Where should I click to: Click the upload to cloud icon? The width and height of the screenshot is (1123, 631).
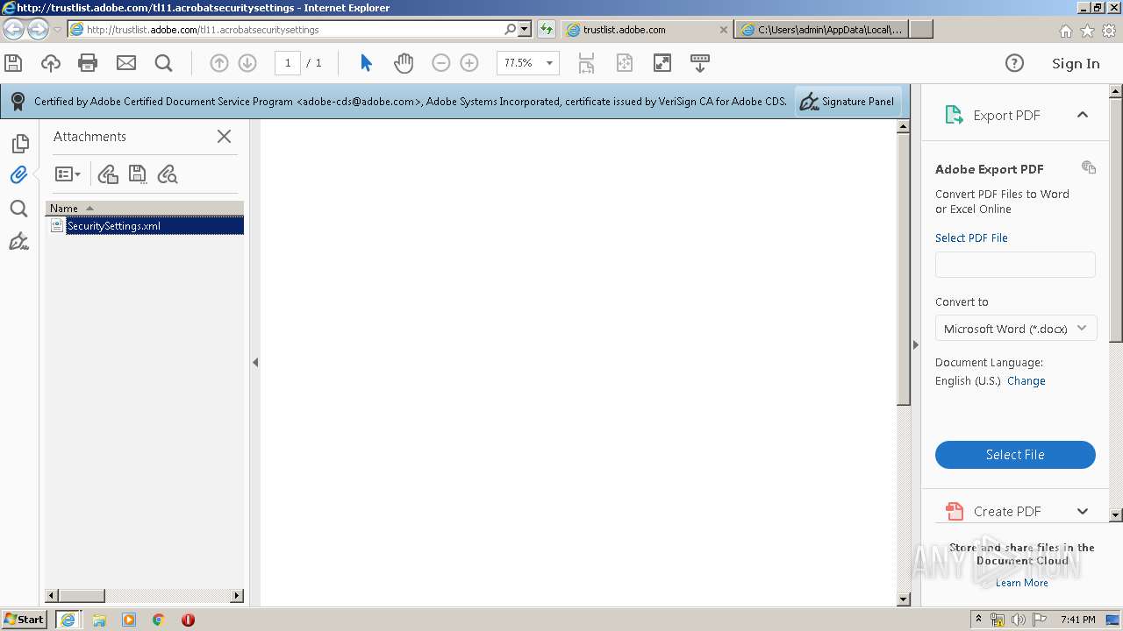(51, 63)
